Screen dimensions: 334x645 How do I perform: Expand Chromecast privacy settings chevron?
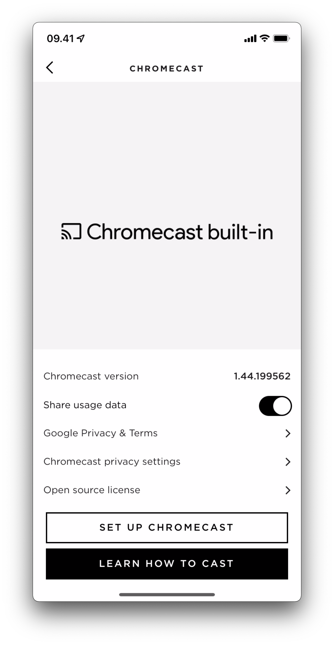tap(288, 462)
